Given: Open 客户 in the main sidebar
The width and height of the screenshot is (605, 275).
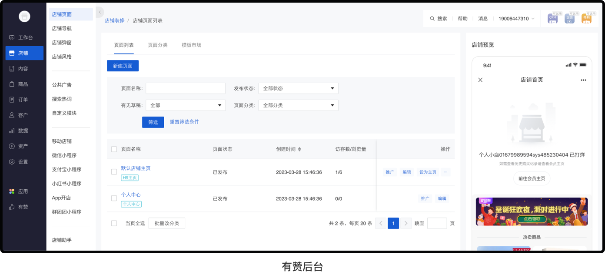Looking at the screenshot, I should tap(24, 115).
